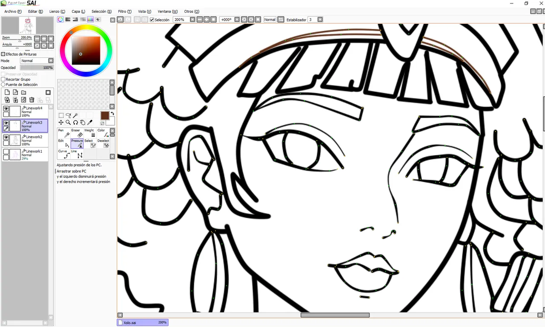Select the hand pan tool
Viewport: 545px width, 327px height.
pos(83,122)
